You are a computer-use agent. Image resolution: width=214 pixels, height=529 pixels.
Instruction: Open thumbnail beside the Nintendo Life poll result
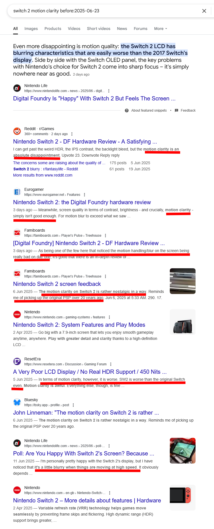(x=183, y=451)
